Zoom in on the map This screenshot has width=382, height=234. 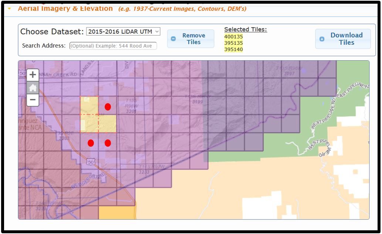[x=33, y=75]
